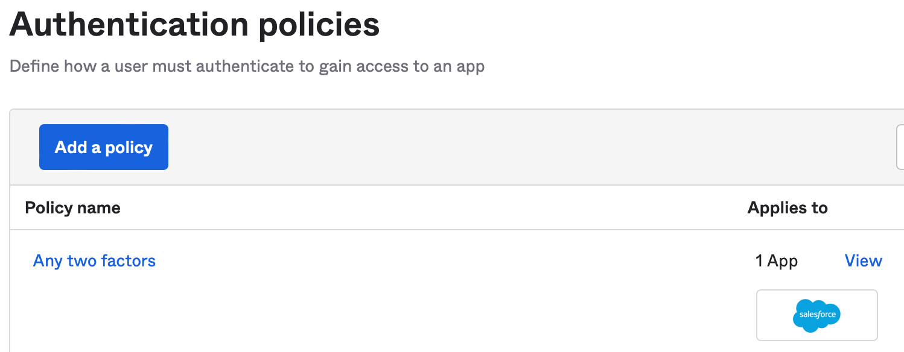View apps assigned to Any two factors
Screen dimensions: 904x352
[x=863, y=261]
